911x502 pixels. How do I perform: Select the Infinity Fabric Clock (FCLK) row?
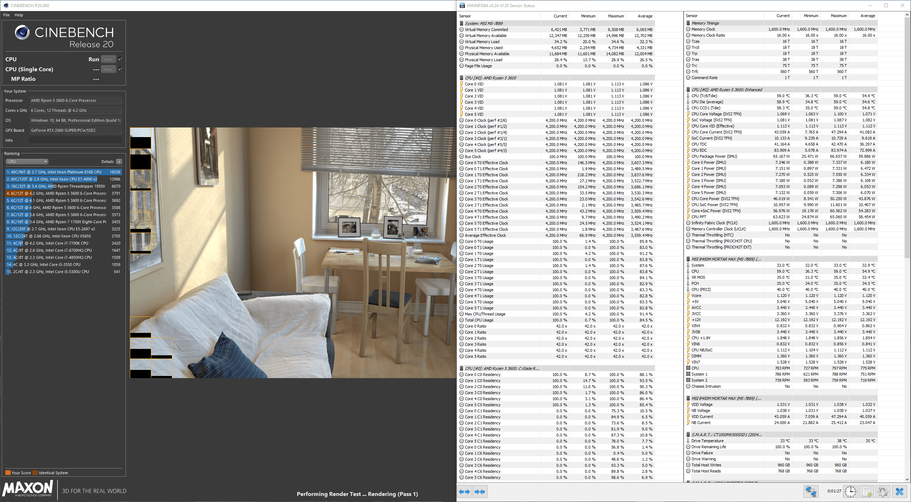pyautogui.click(x=781, y=223)
